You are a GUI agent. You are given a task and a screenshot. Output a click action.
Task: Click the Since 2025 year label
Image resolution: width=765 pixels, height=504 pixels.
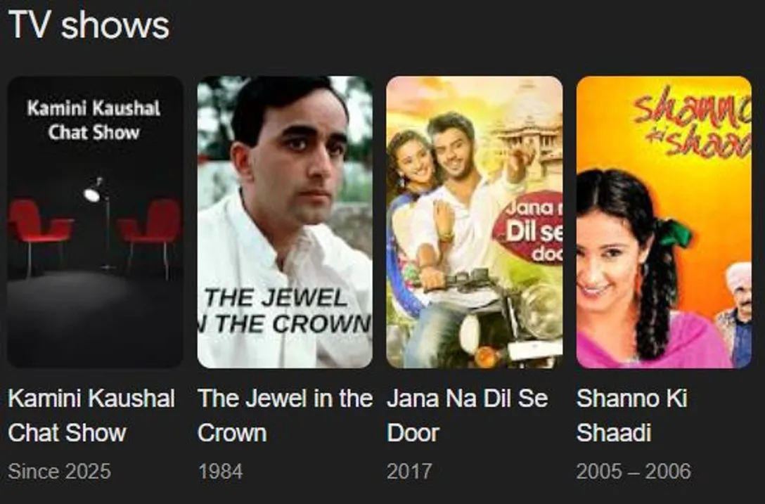click(x=59, y=471)
